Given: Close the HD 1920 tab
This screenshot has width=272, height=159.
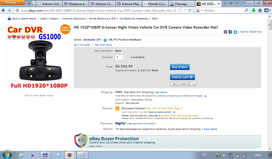Looking at the screenshot, I should click(219, 4).
